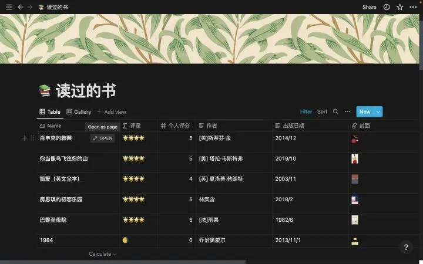Go forward with the right arrow
The height and width of the screenshot is (264, 423).
point(30,7)
